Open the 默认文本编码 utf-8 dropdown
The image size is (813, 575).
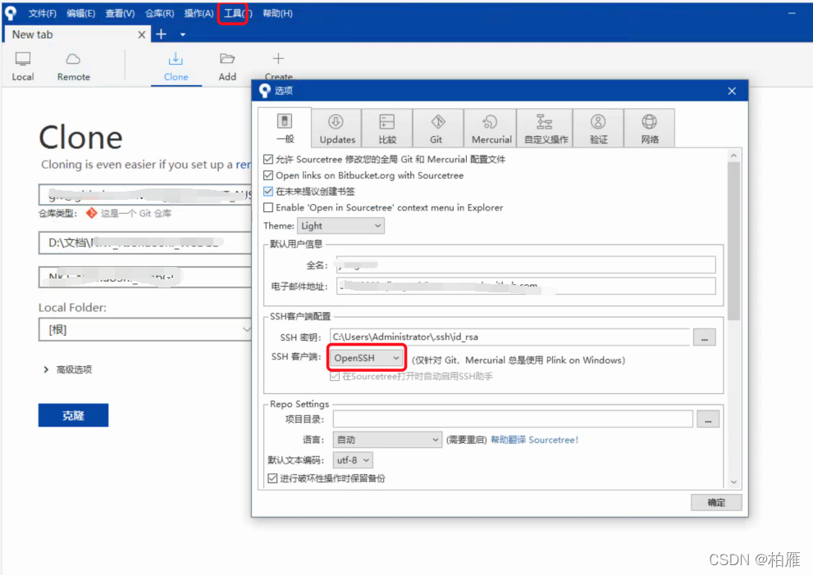pyautogui.click(x=353, y=460)
